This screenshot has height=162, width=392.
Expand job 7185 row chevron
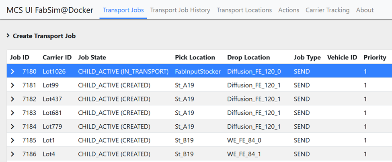coord(12,140)
